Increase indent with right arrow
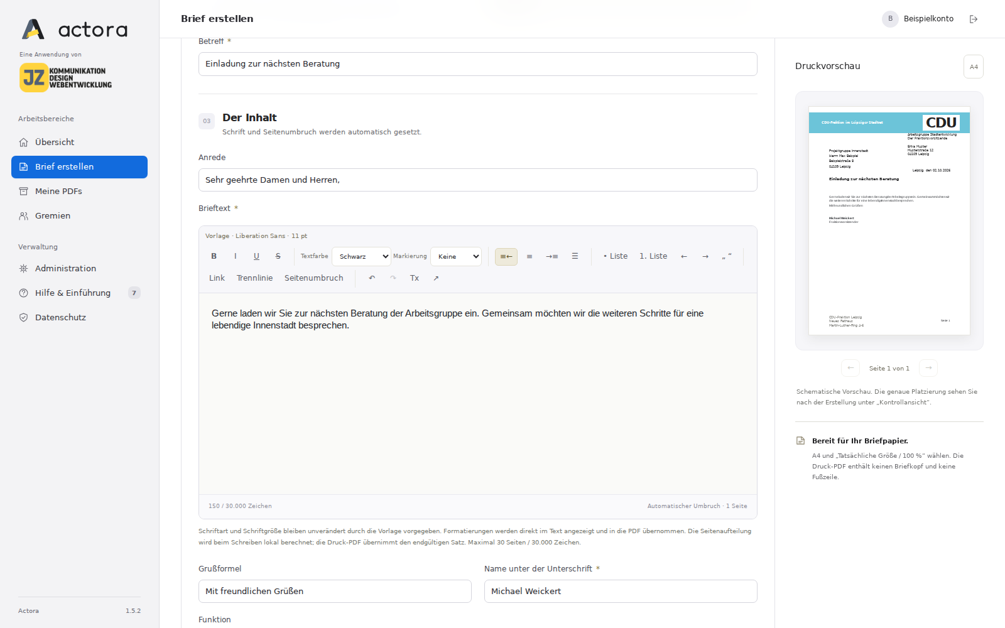 (x=705, y=256)
